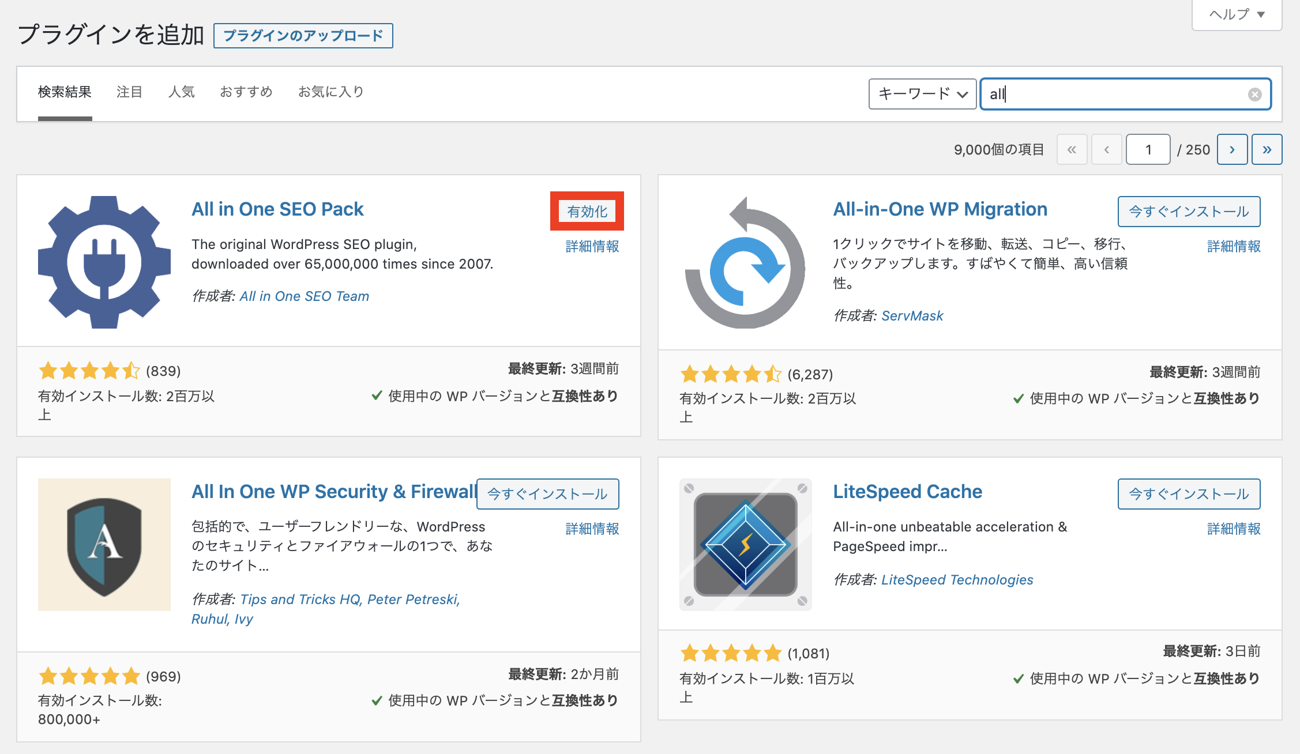
Task: Click the plugin search field containing all
Action: (1125, 94)
